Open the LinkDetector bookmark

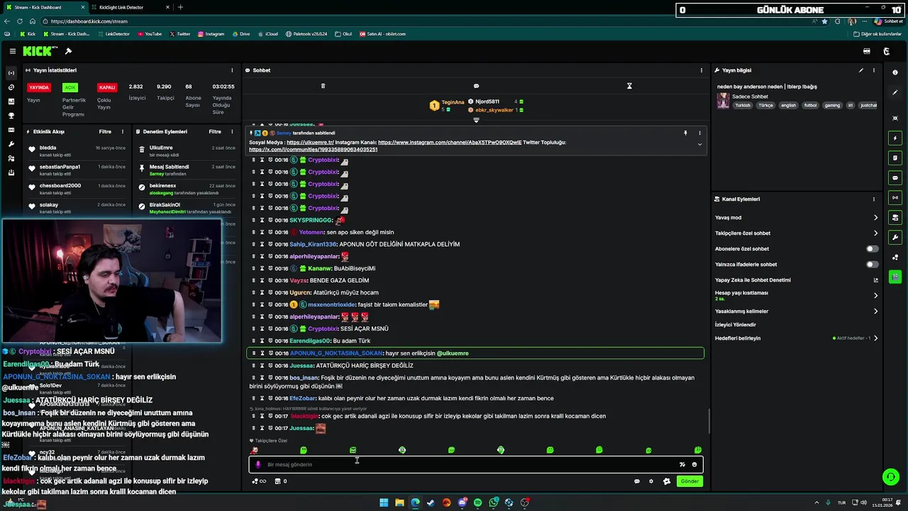[x=113, y=34]
